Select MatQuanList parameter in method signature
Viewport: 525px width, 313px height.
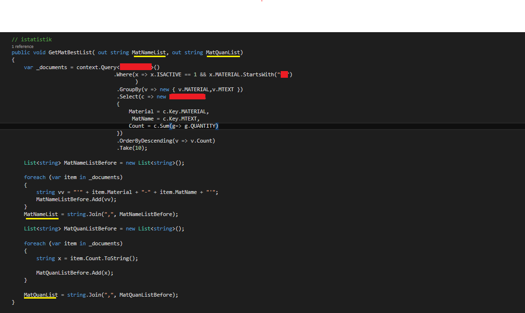click(x=223, y=52)
